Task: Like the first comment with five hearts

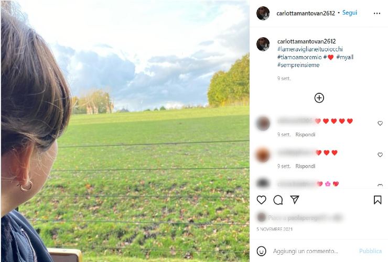Action: pyautogui.click(x=380, y=123)
